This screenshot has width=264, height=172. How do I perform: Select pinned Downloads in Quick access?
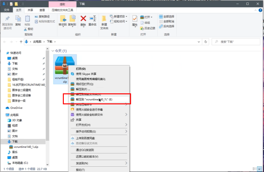coord(15,63)
